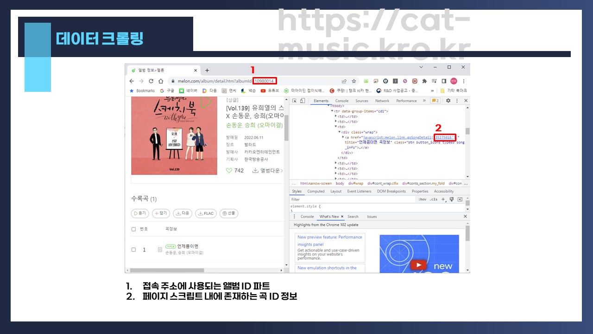
Task: Click the 담기 add button
Action: (x=161, y=213)
